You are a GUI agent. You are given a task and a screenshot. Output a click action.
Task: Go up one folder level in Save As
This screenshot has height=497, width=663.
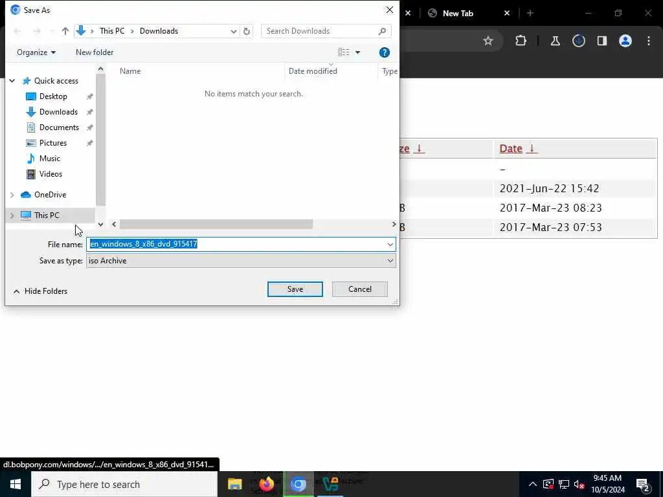(65, 31)
